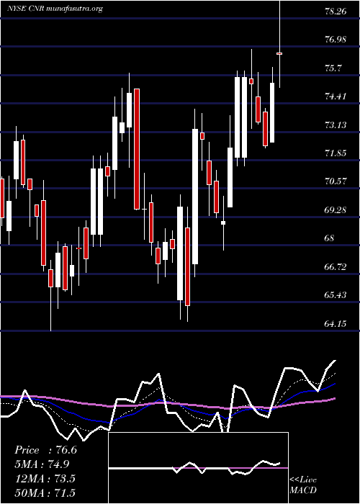This screenshot has height=504, width=360.
Task: Click the '5MA : 74.9' readout
Action: (42, 464)
